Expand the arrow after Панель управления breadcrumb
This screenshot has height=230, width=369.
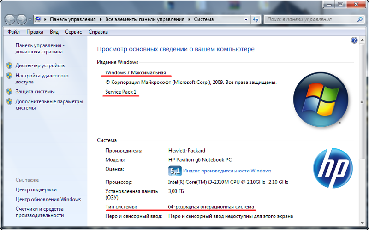tap(101, 19)
